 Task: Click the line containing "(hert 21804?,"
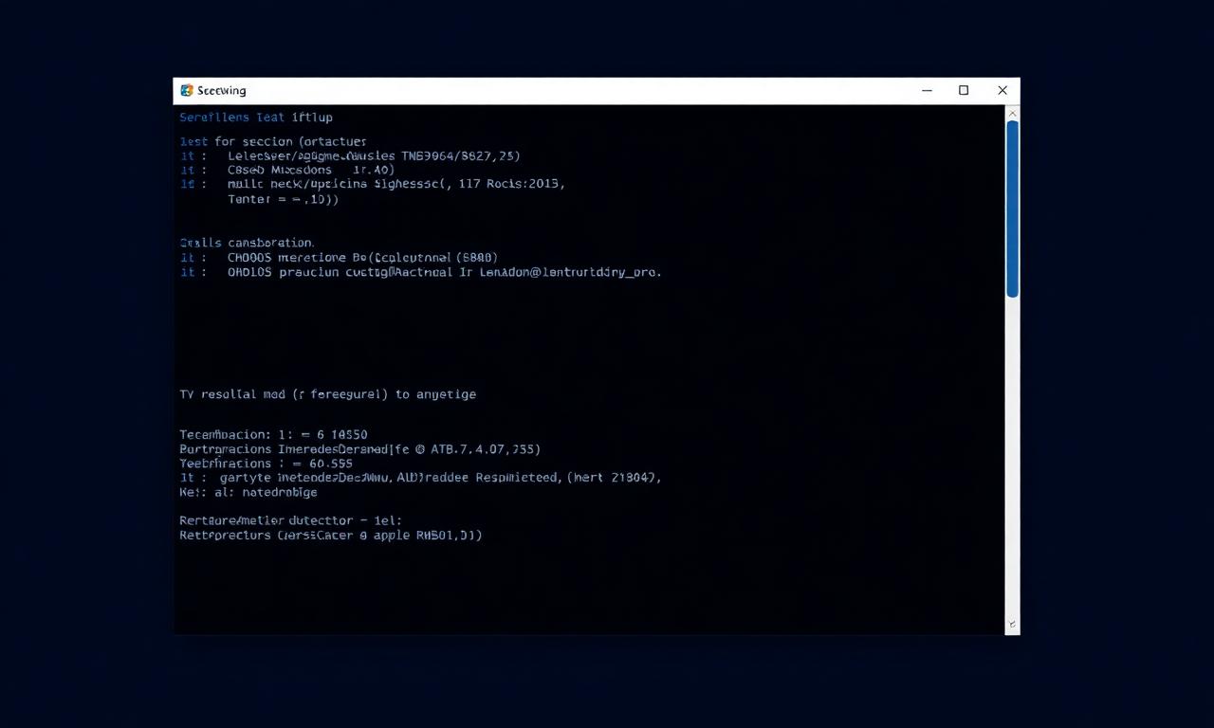[x=420, y=478]
